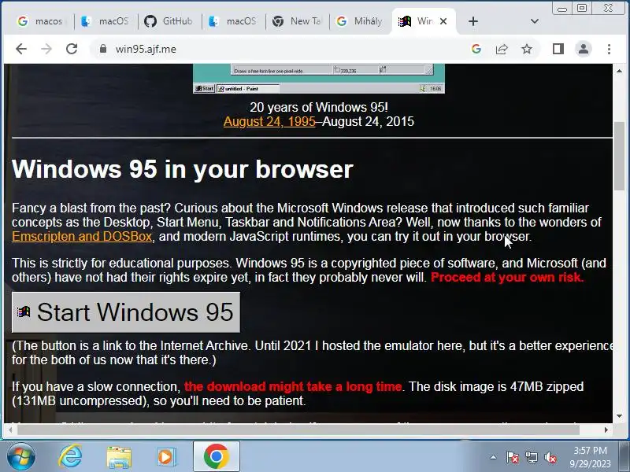The image size is (630, 472).
Task: Click the forward navigation arrow
Action: coord(46,49)
